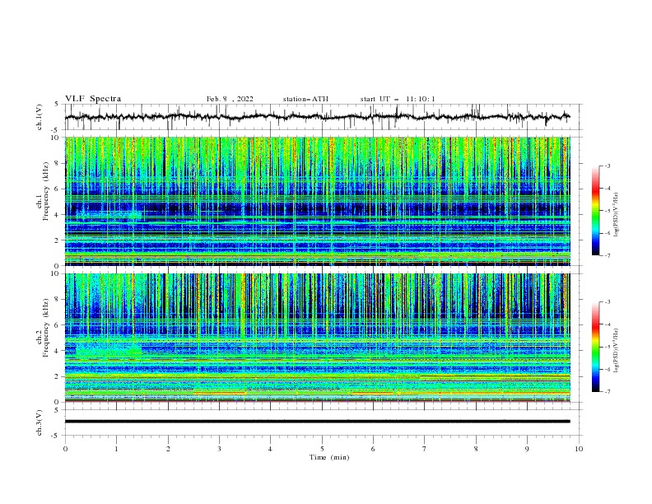The image size is (652, 504).
Task: Click the ch.1 "Frequency (kHz)" axis label
Action: point(45,191)
